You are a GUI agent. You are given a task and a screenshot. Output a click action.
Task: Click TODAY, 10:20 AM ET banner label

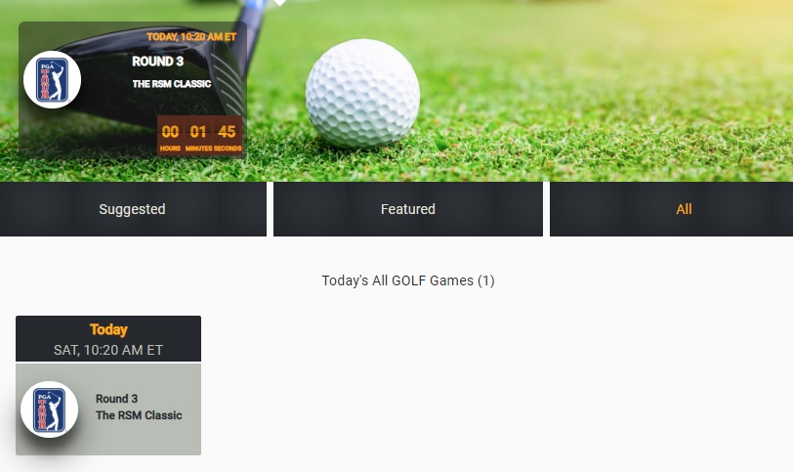click(191, 37)
